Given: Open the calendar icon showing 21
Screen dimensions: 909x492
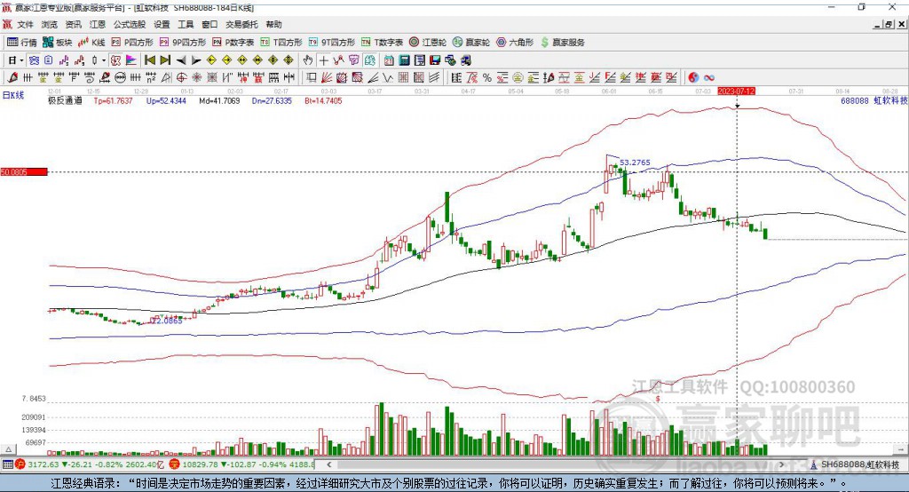Looking at the screenshot, I should click(389, 60).
